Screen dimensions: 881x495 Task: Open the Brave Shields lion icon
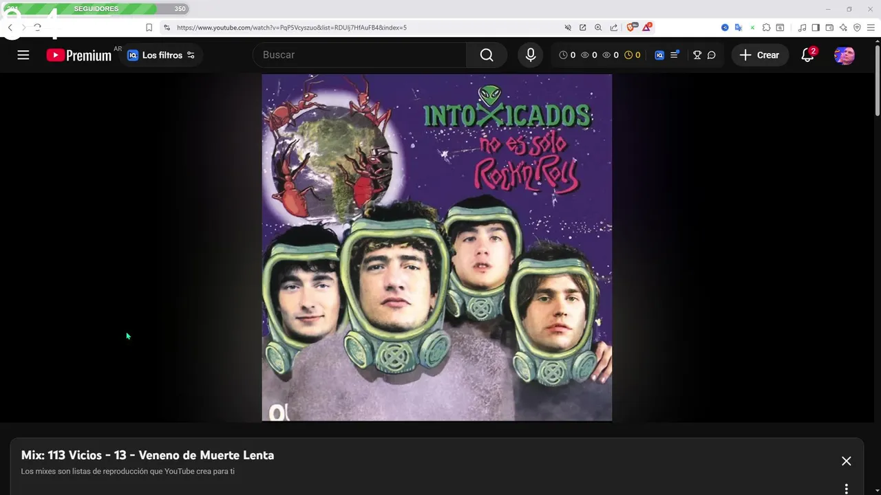pyautogui.click(x=632, y=27)
